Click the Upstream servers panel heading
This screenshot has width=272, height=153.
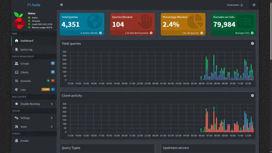(x=176, y=148)
